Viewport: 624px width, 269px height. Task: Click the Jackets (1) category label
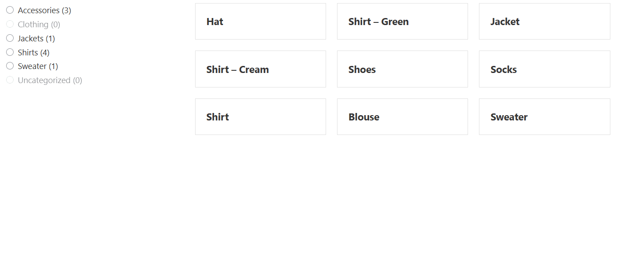point(36,38)
